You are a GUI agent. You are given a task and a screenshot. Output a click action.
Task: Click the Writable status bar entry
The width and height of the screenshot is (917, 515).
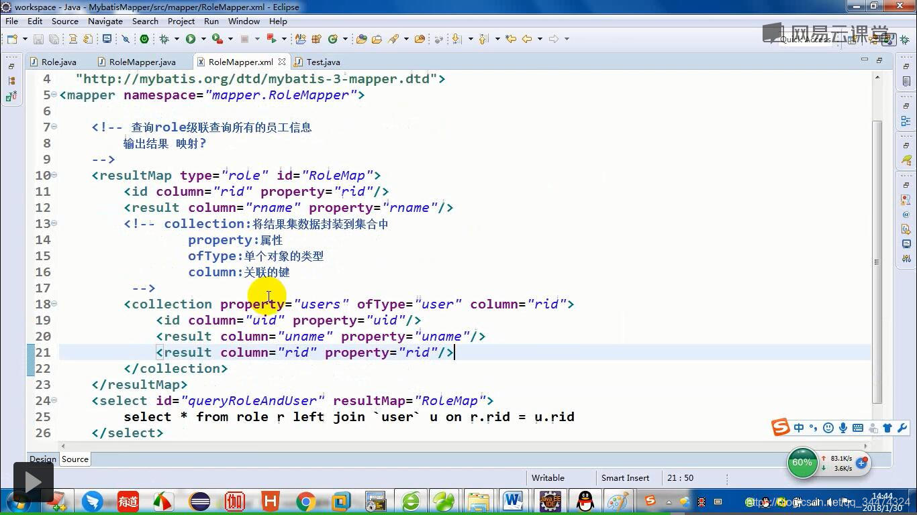[x=548, y=478]
